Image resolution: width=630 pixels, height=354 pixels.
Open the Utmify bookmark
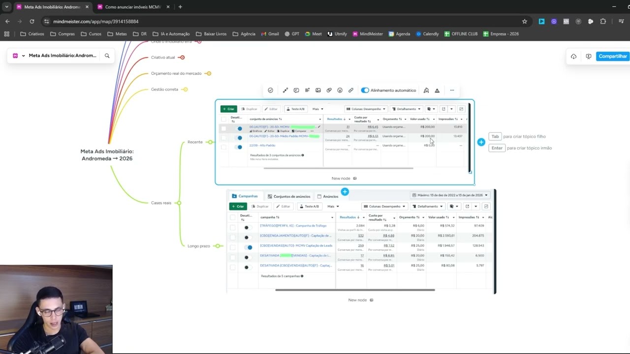(x=337, y=34)
